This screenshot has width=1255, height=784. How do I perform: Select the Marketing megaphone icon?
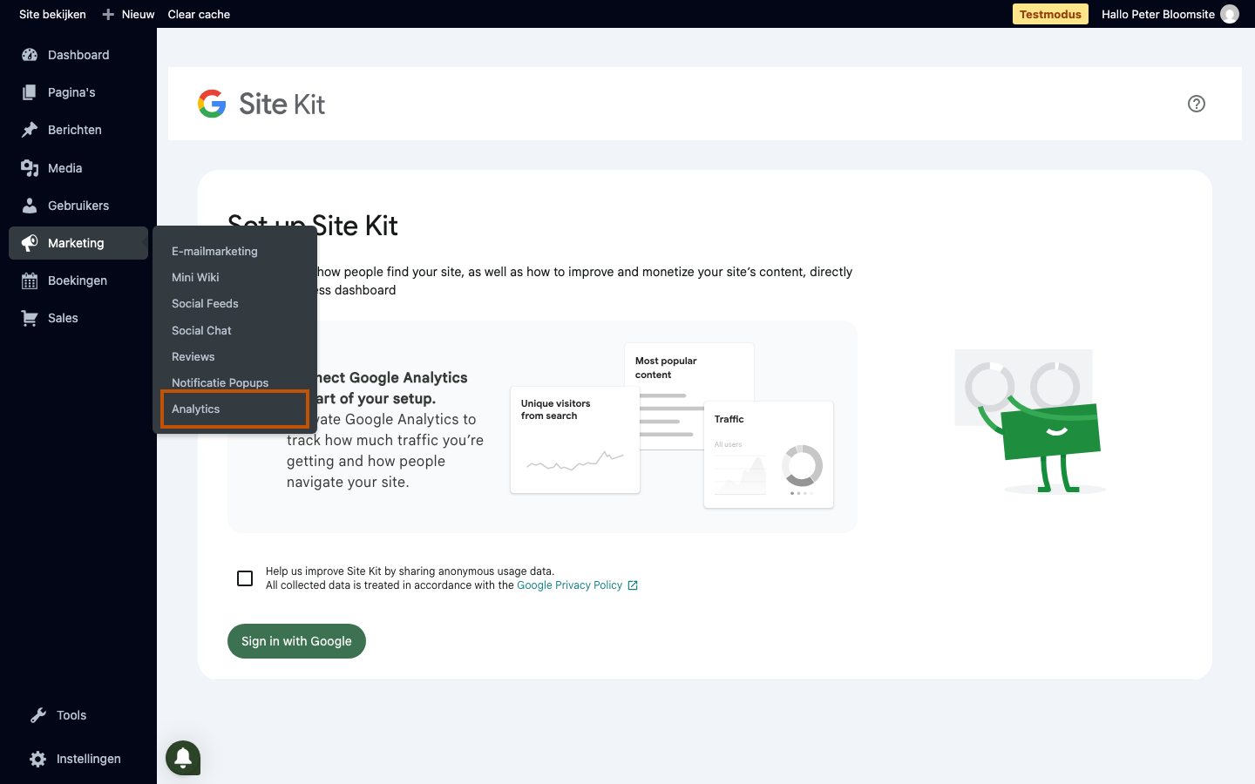point(30,243)
